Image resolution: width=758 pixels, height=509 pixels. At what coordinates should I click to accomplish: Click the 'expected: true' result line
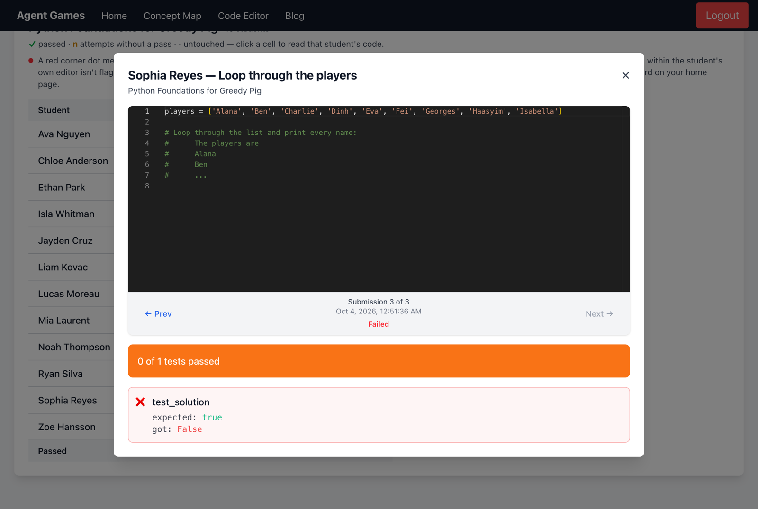tap(187, 417)
